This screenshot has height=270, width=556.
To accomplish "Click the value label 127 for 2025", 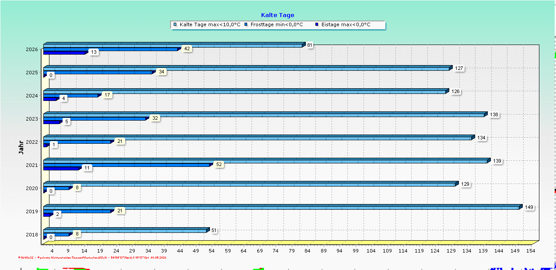I will click(x=459, y=68).
